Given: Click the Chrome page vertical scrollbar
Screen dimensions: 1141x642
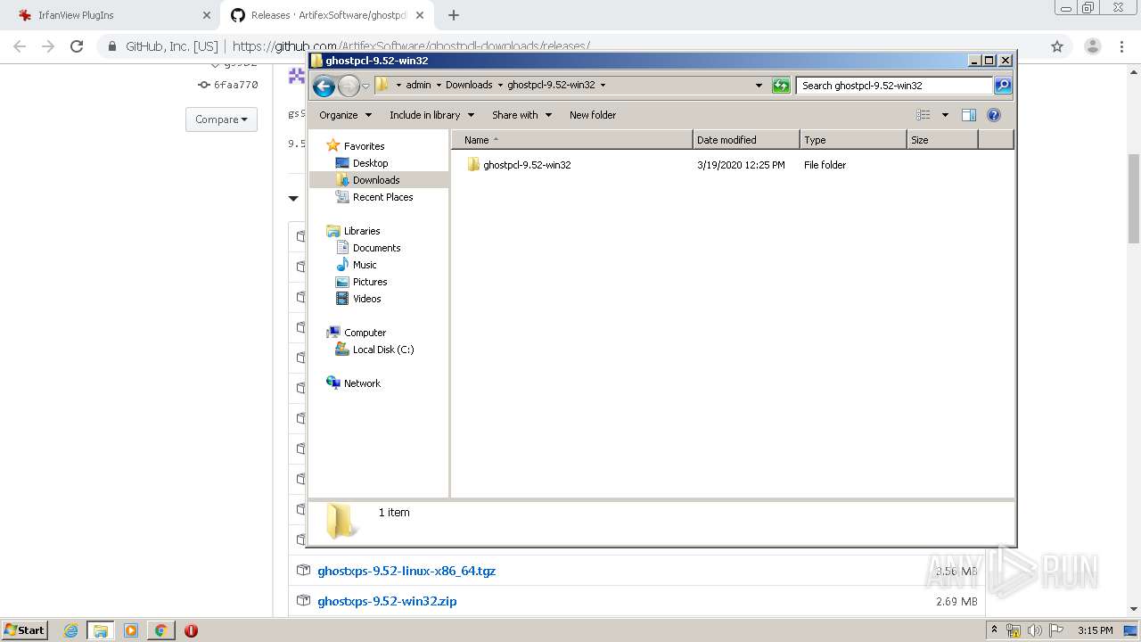Looking at the screenshot, I should click(1133, 198).
